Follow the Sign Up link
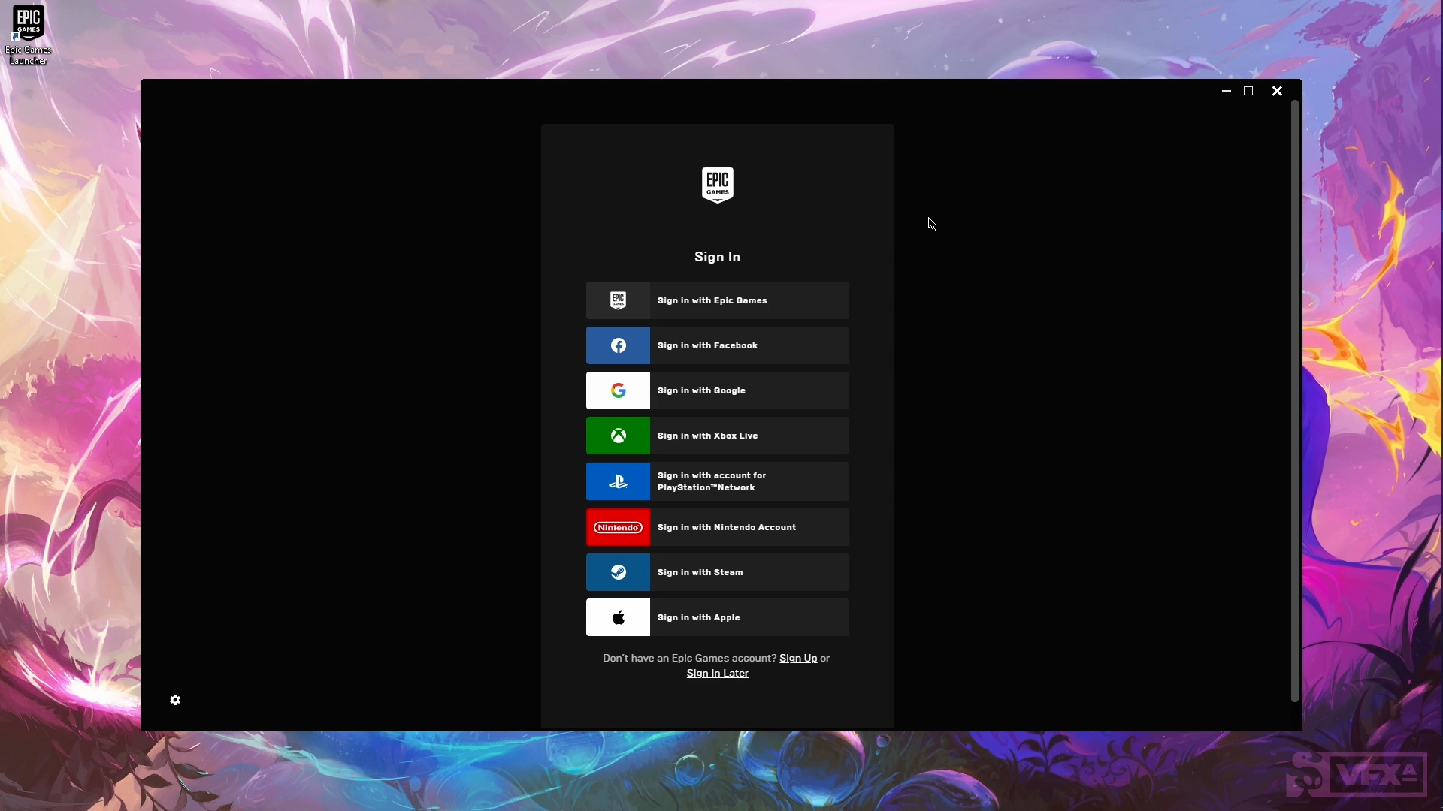 coord(797,658)
